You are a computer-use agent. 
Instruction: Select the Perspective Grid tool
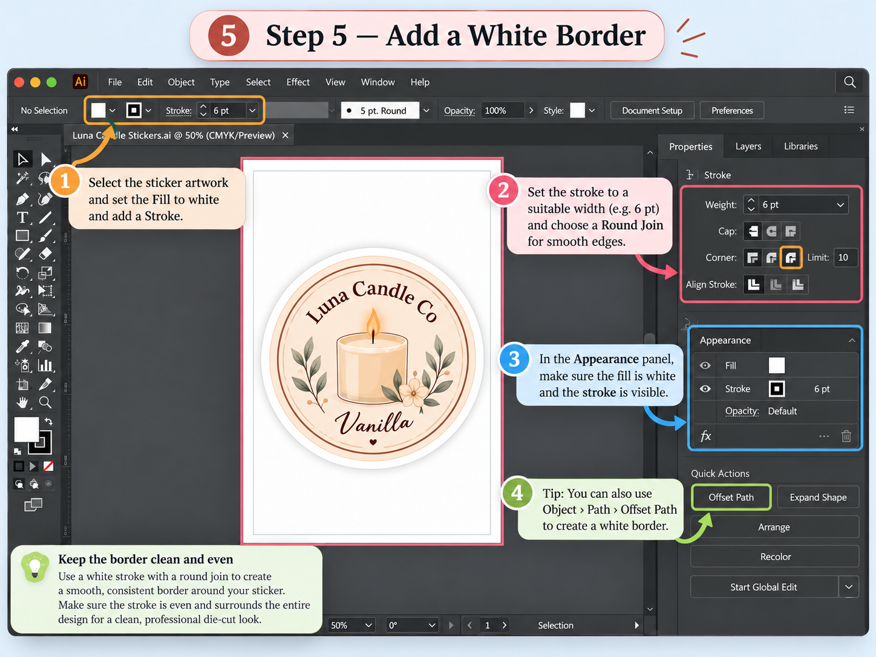pyautogui.click(x=45, y=309)
